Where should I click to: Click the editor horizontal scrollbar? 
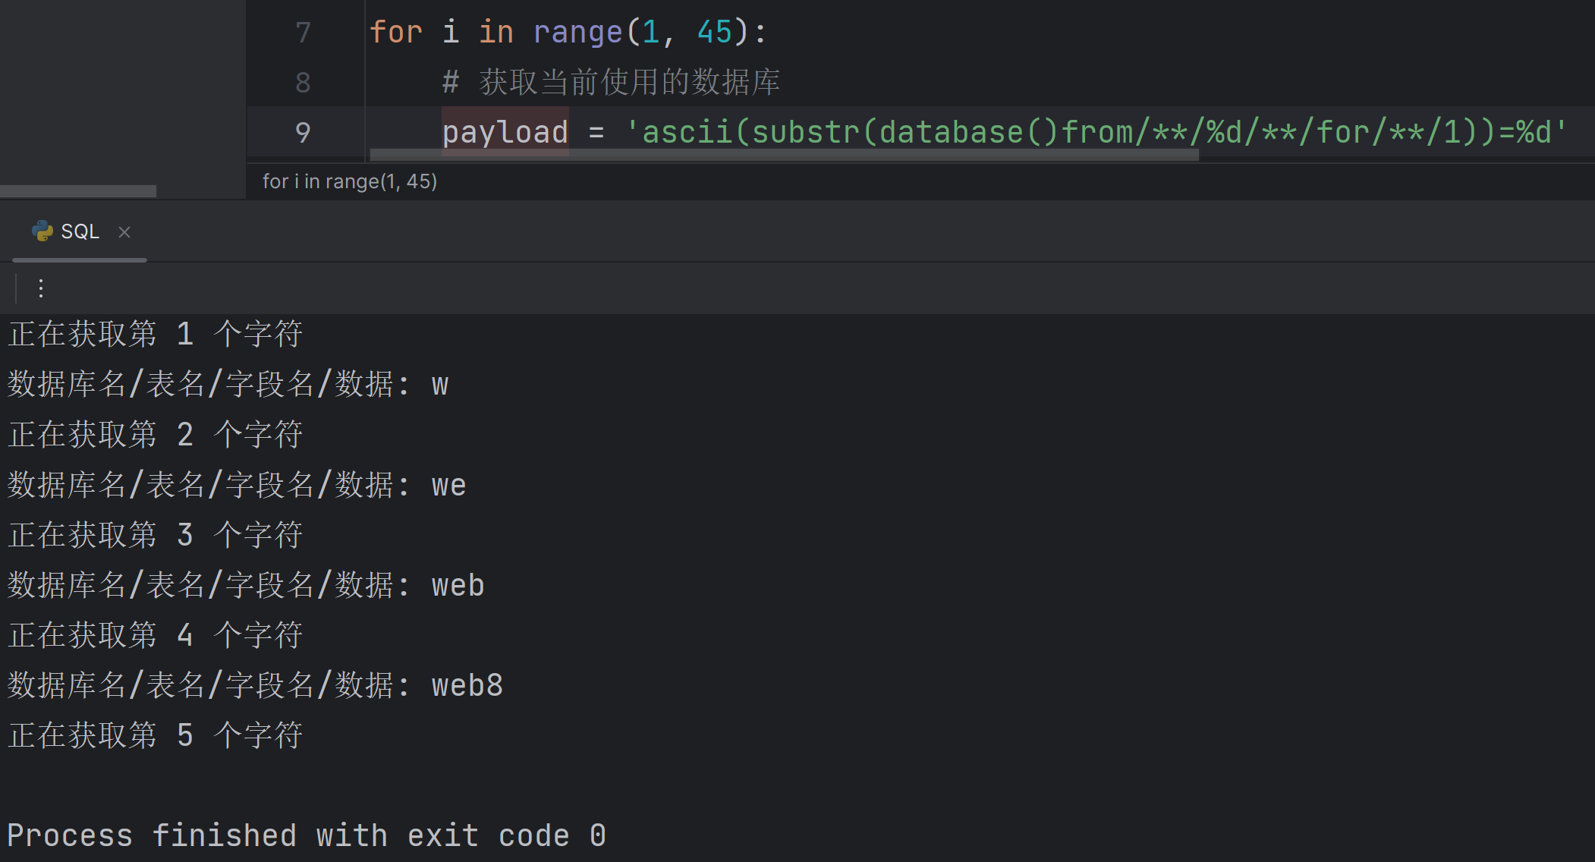tap(783, 155)
